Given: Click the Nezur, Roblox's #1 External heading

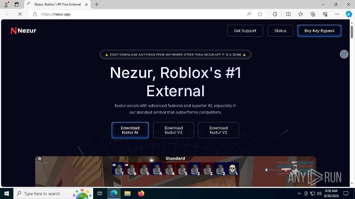Looking at the screenshot, I should (176, 82).
